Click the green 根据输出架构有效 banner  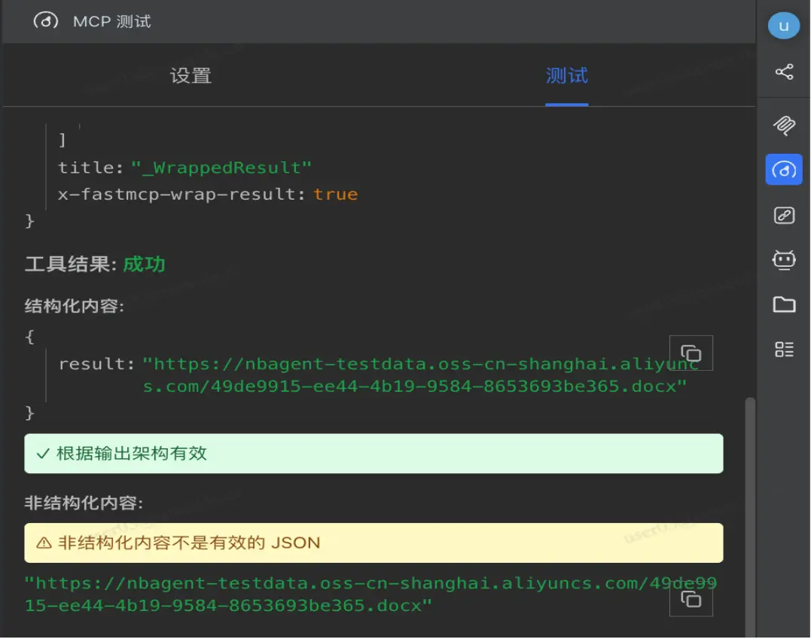coord(373,454)
